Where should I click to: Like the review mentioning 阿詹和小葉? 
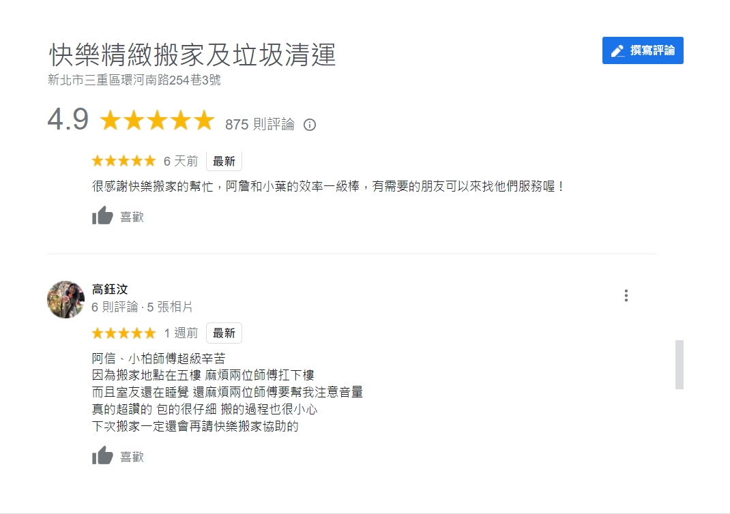click(102, 217)
